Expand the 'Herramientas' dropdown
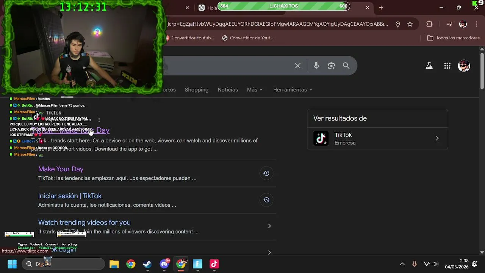Image resolution: width=485 pixels, height=273 pixels. 293,90
